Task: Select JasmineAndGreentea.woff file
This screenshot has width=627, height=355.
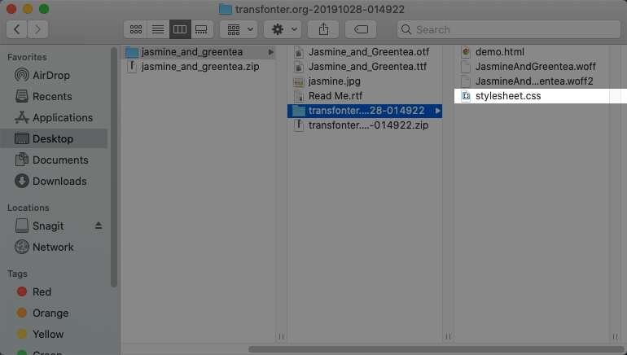Action: pos(532,67)
